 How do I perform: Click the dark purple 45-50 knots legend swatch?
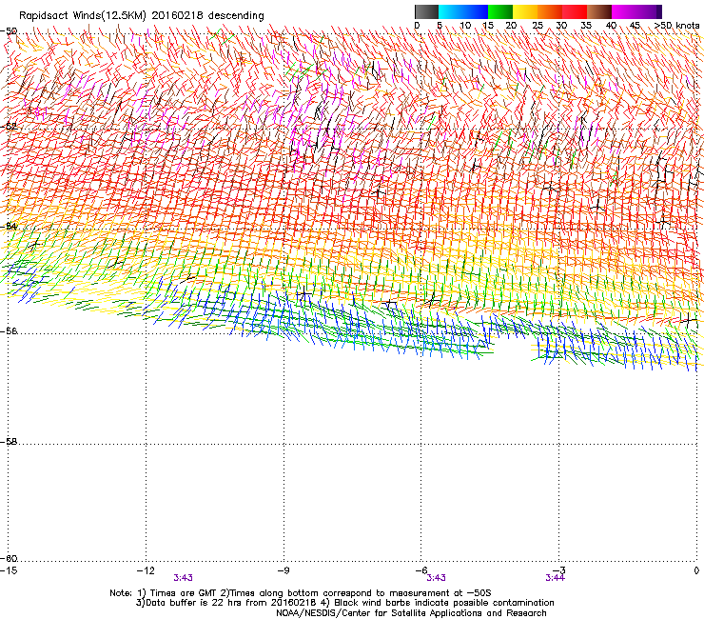pyautogui.click(x=649, y=11)
